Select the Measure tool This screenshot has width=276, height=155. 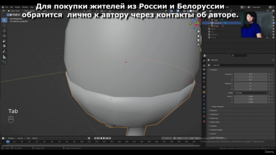pos(4,57)
